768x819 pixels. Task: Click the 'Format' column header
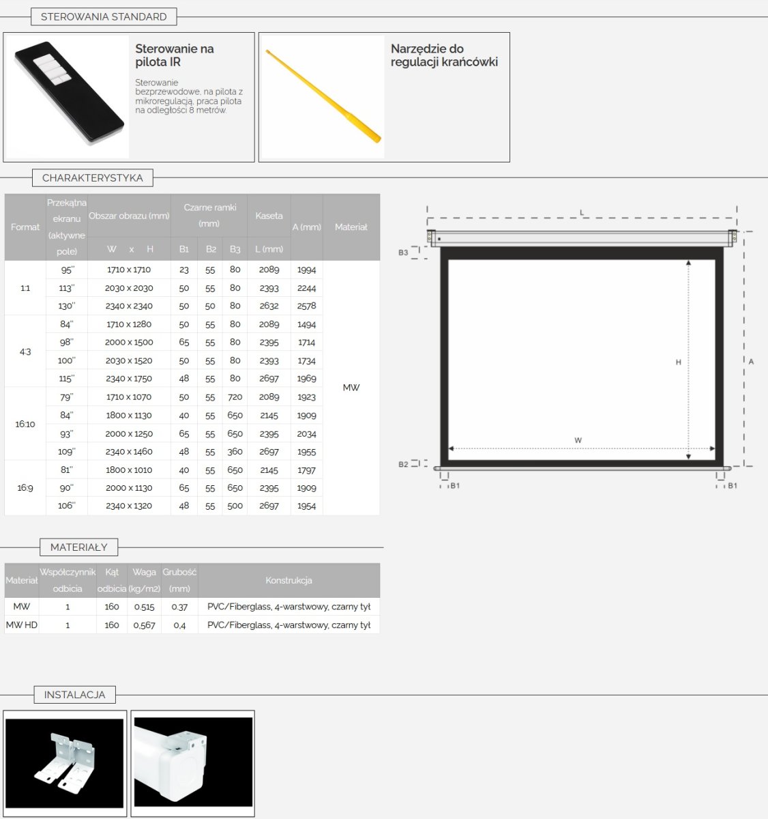point(25,227)
